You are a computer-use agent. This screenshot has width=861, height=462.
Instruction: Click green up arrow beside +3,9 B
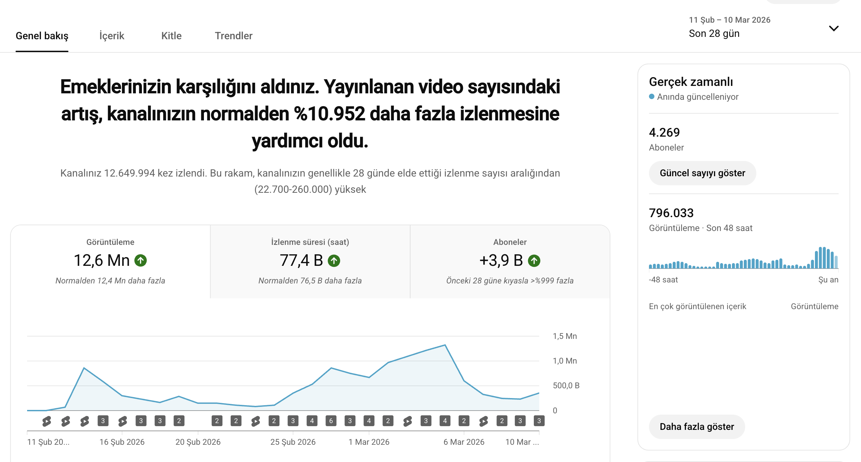click(x=534, y=260)
